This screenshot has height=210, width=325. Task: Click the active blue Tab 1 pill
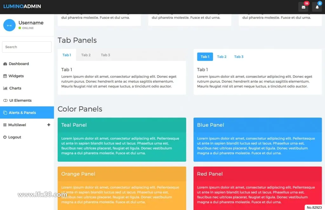click(x=205, y=57)
